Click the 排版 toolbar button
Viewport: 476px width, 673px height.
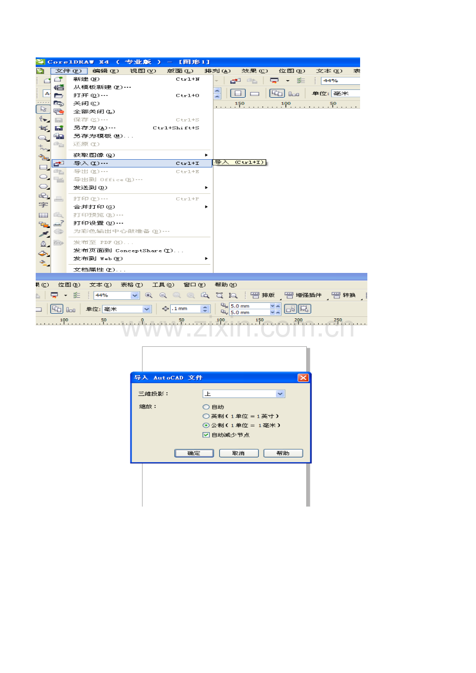(263, 296)
